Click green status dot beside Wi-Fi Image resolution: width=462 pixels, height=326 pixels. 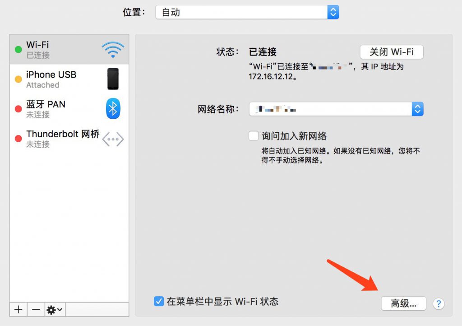point(18,49)
